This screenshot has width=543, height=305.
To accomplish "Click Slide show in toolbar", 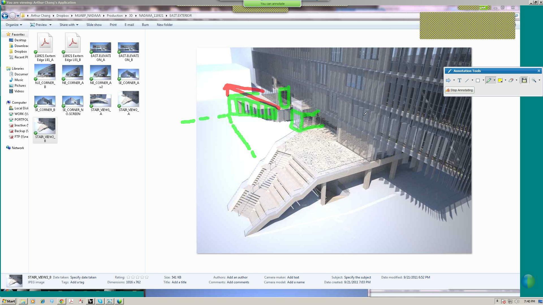I will click(x=94, y=25).
